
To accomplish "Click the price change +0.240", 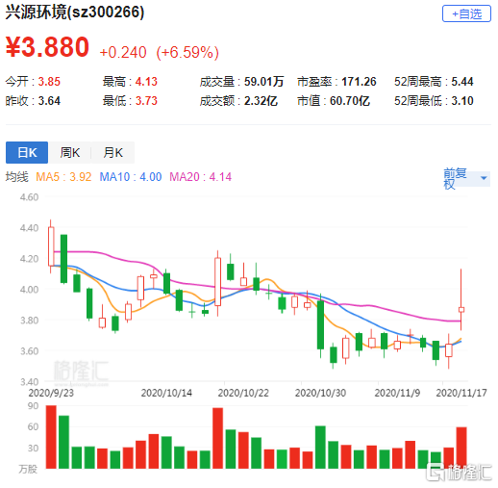I will (123, 52).
